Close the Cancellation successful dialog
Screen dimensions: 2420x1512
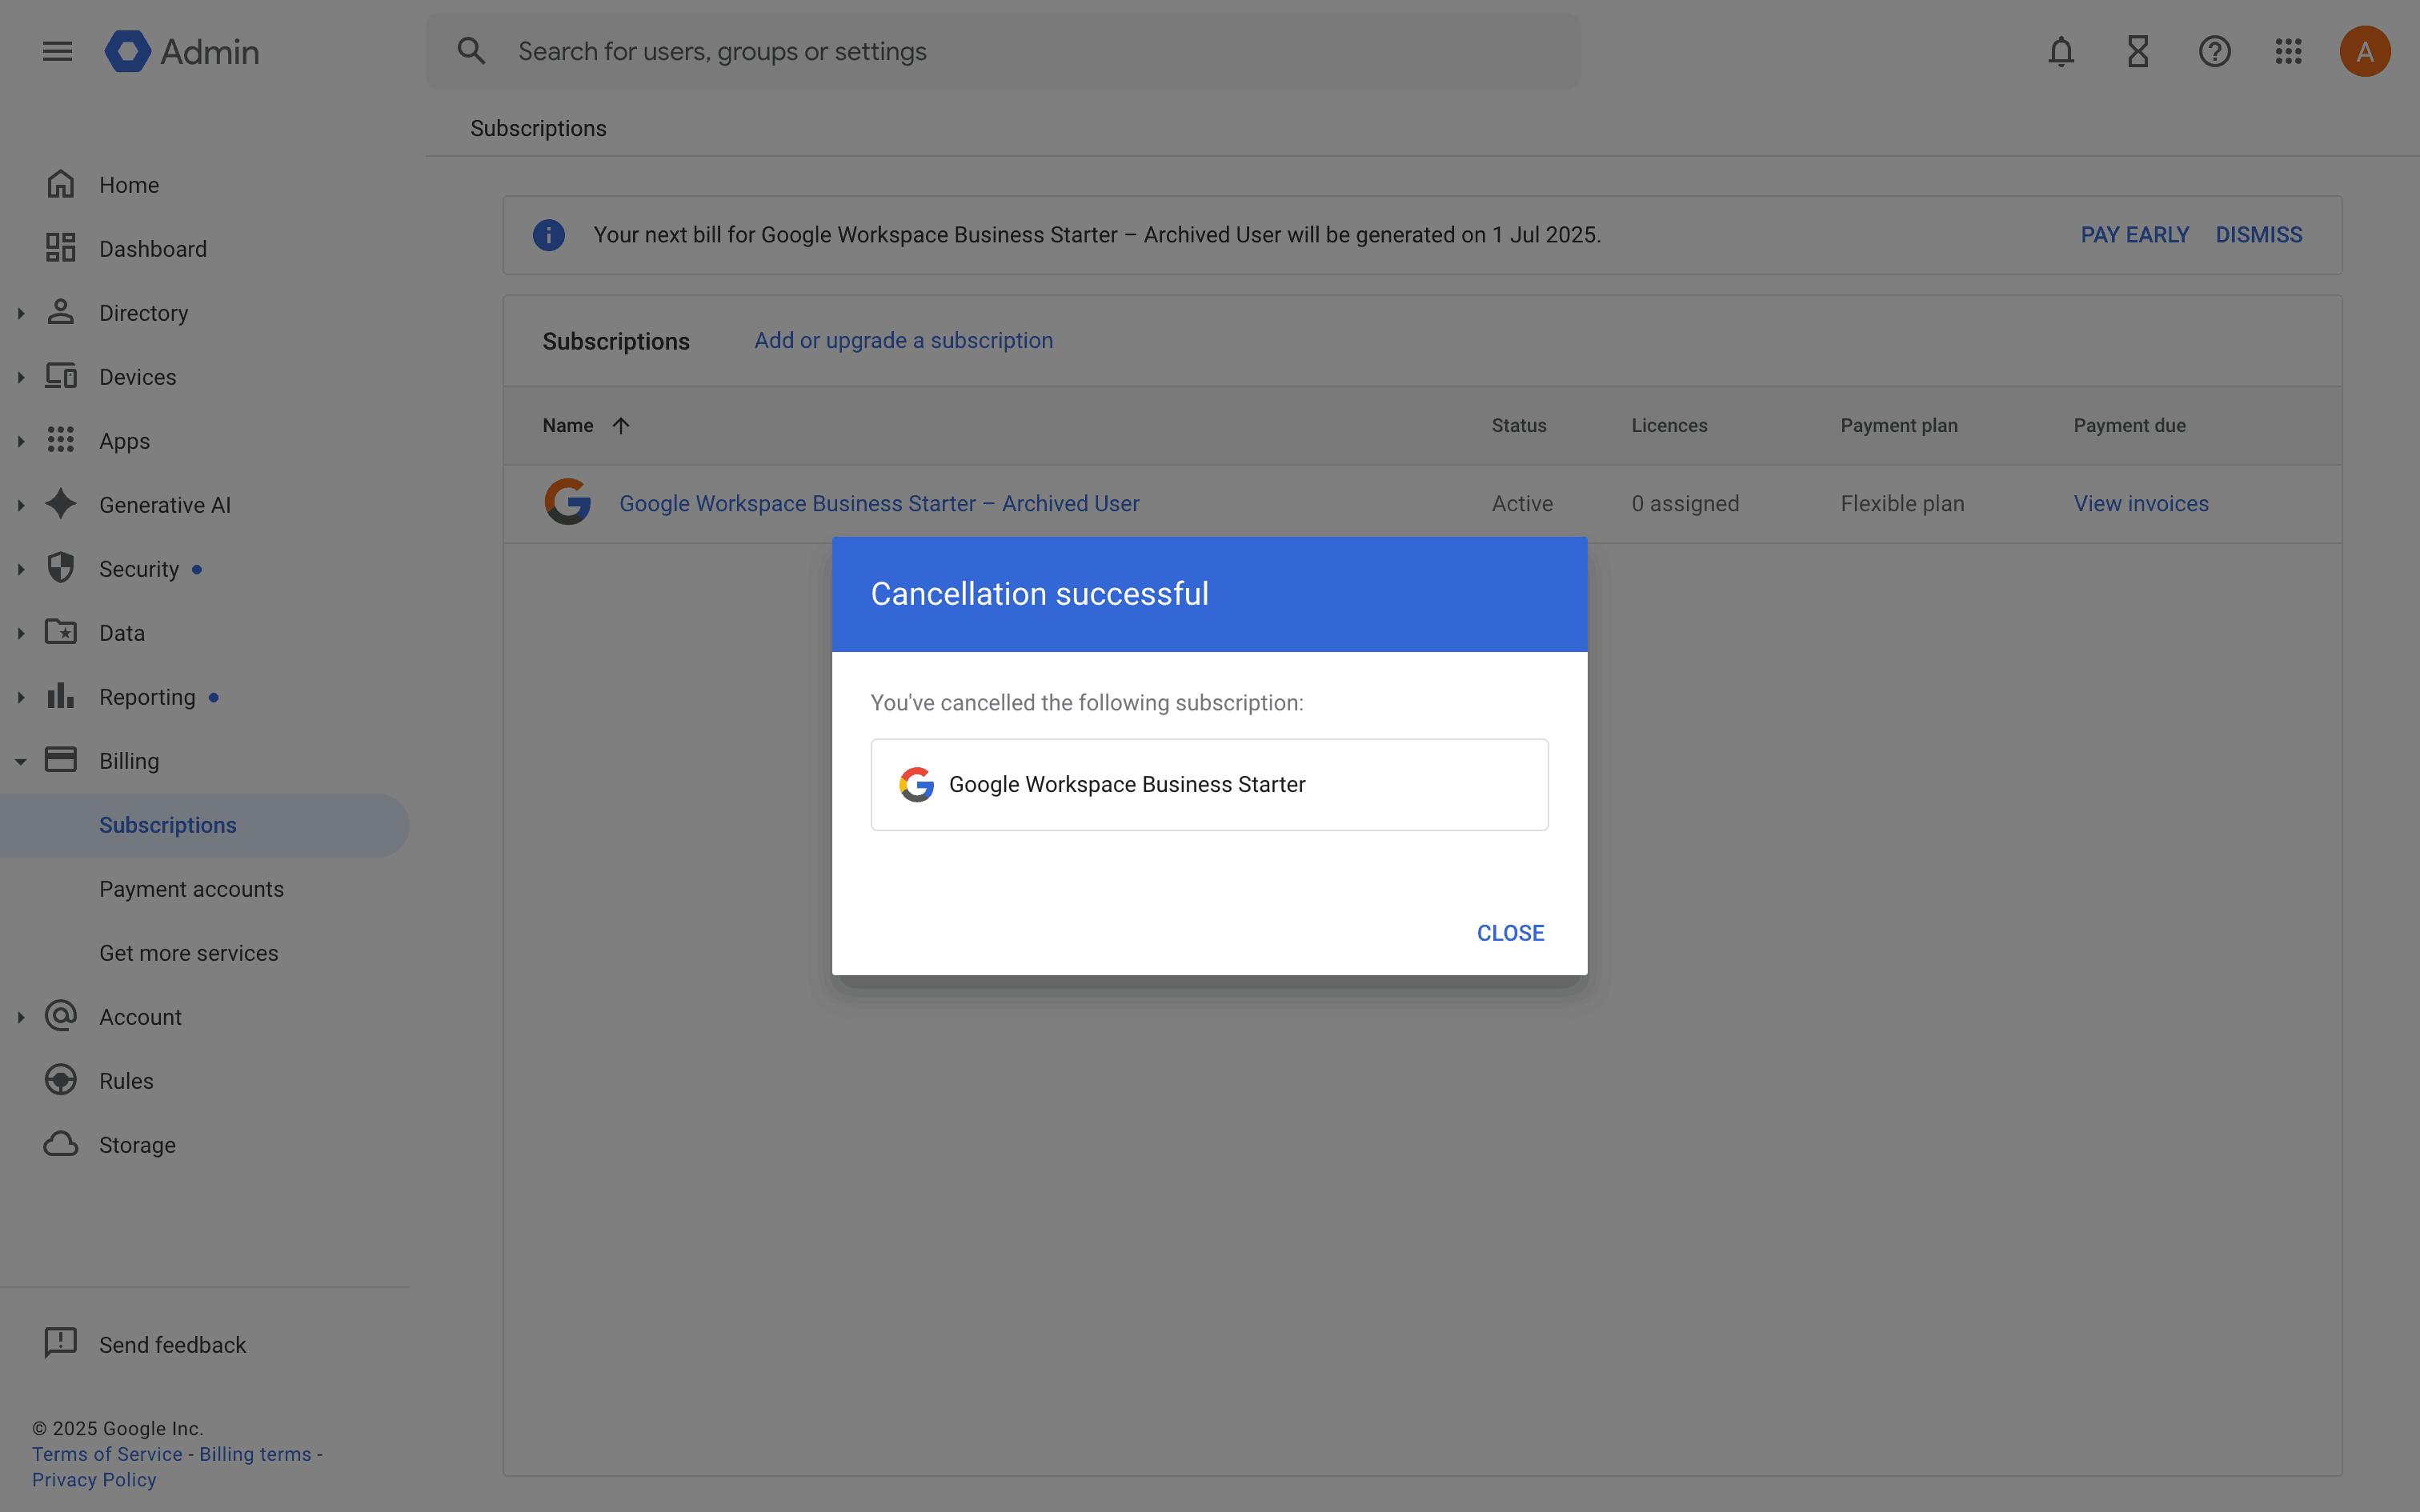(1510, 933)
